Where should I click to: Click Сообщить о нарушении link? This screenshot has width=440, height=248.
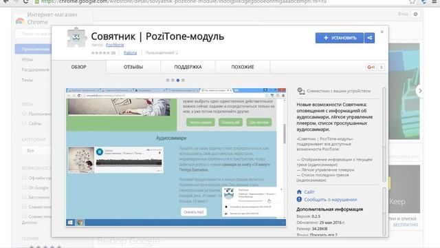pos(330,199)
